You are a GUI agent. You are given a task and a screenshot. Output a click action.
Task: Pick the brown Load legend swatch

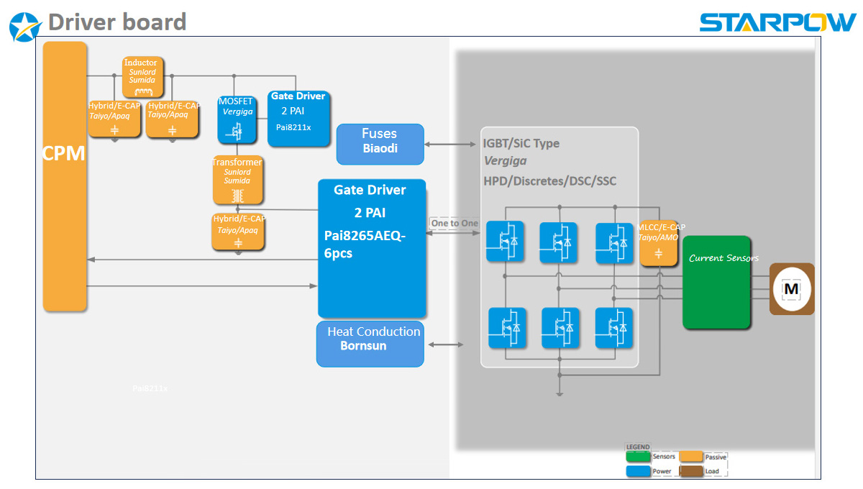(x=691, y=471)
